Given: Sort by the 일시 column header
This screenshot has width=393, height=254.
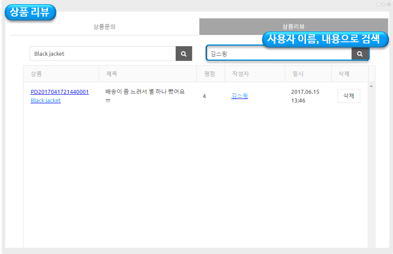Looking at the screenshot, I should (x=298, y=74).
